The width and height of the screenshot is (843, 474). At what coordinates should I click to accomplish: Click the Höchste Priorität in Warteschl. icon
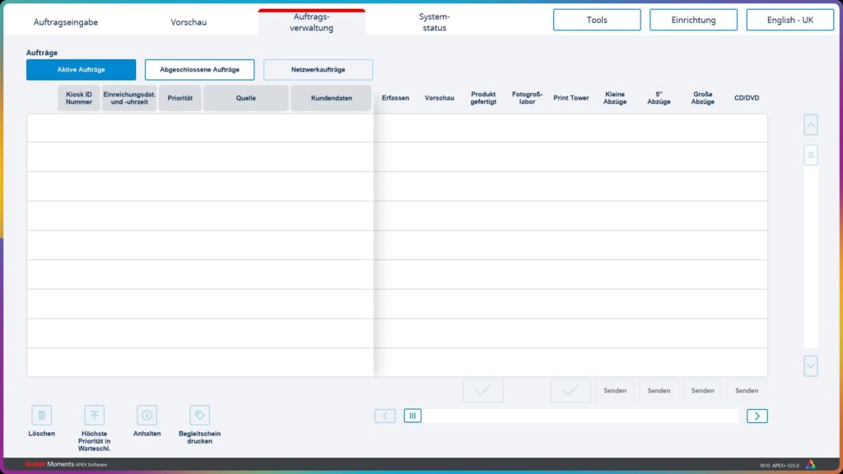coord(95,416)
